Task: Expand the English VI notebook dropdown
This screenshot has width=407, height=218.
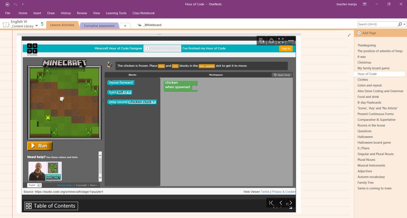Action: click(x=36, y=26)
